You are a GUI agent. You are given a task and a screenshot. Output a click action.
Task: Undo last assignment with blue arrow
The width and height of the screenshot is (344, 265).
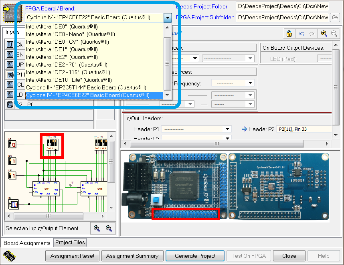tap(302, 34)
